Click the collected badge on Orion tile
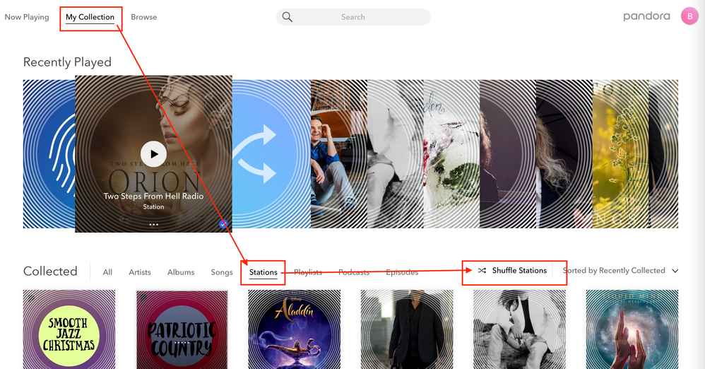 223,224
